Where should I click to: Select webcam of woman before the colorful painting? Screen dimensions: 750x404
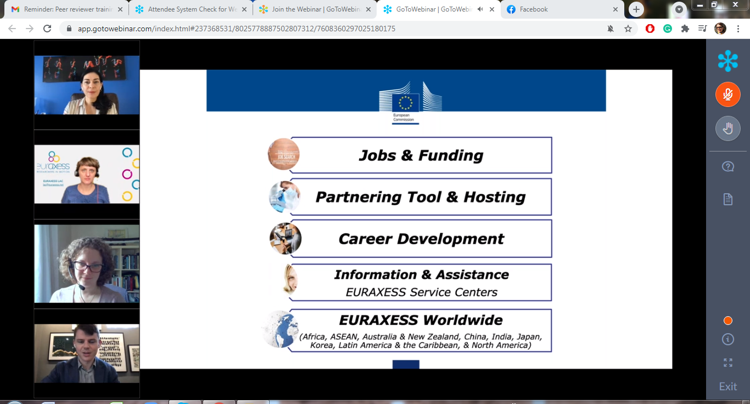click(87, 85)
